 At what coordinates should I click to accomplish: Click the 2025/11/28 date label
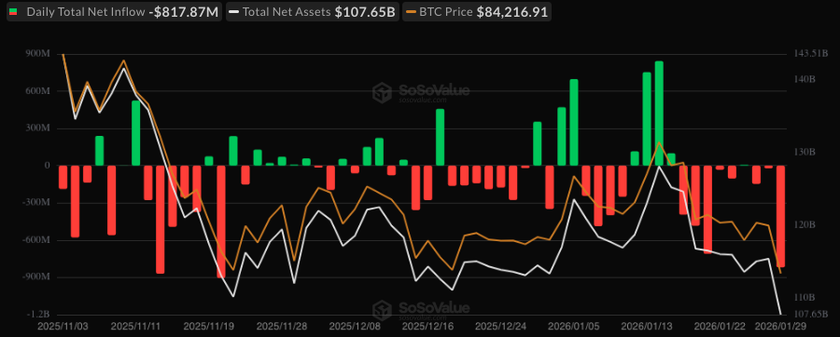point(282,326)
